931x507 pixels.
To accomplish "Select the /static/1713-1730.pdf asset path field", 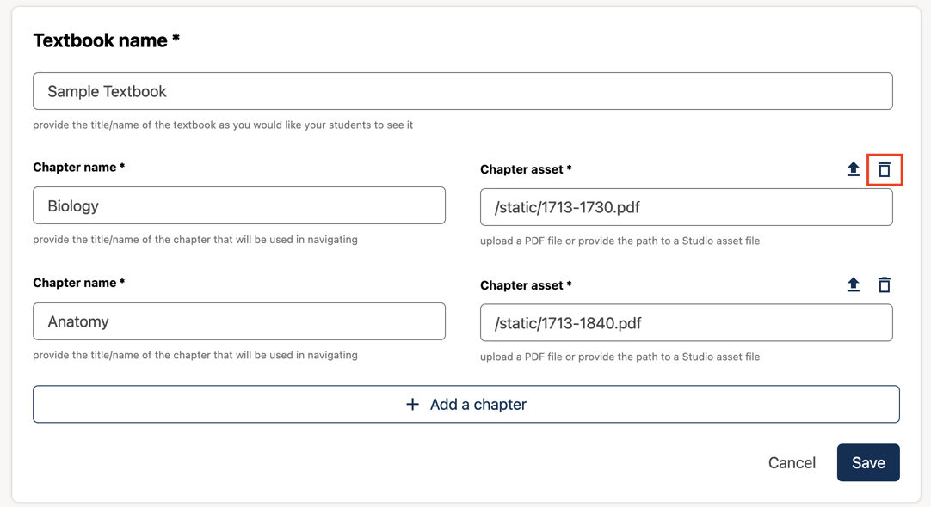I will point(686,207).
